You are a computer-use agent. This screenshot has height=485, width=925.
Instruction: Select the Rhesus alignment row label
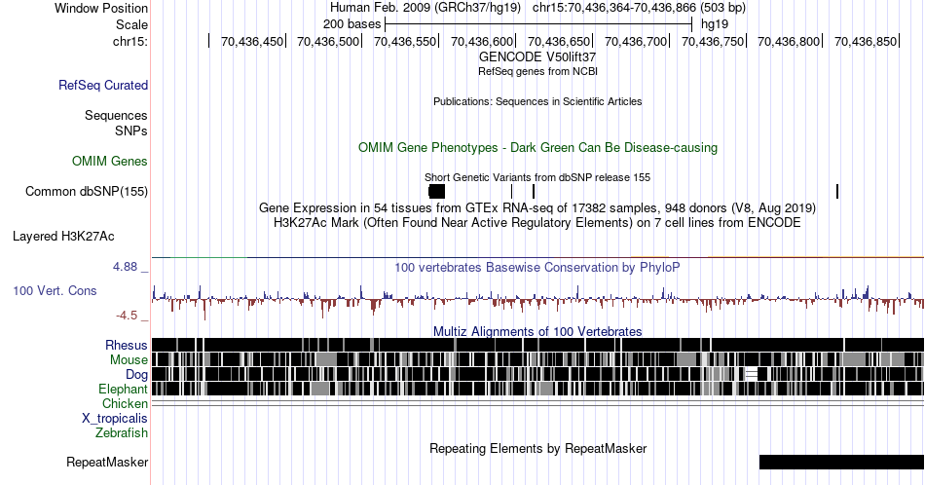(127, 345)
